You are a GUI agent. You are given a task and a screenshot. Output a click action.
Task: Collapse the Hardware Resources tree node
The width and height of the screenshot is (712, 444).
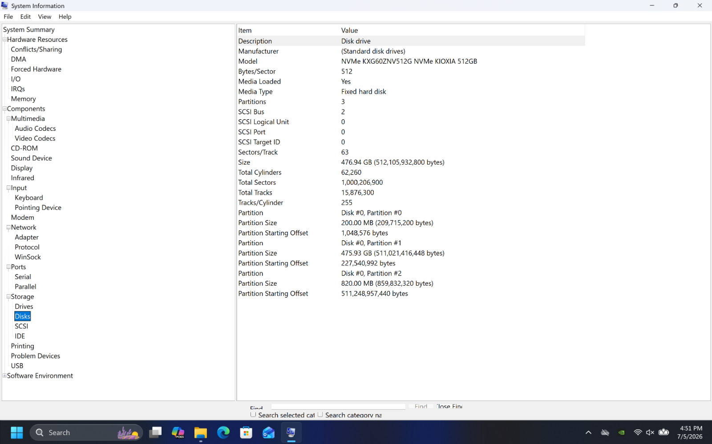point(4,40)
